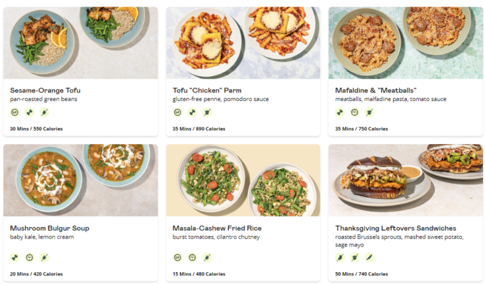Open the Thanksgiving Leftovers Sandwiches photo
The width and height of the screenshot is (485, 284).
(406, 180)
